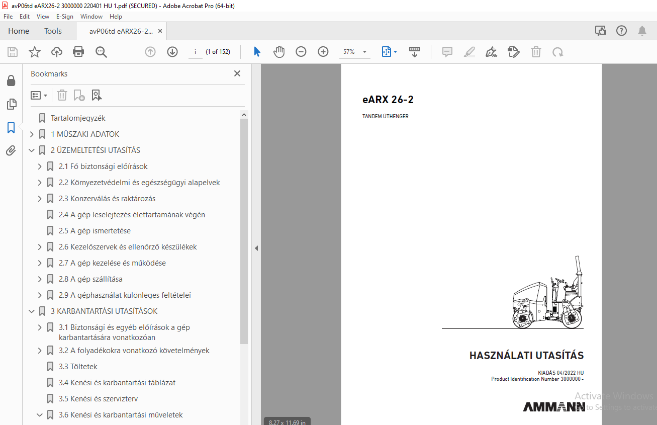Switch to the Tools tab
This screenshot has width=657, height=425.
coord(53,31)
